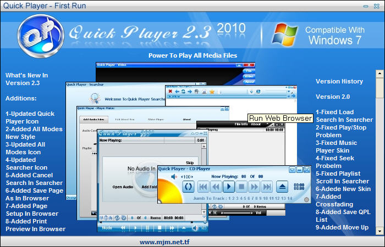Image resolution: width=385 pixels, height=247 pixels.
Task: Open the dropdown arrow in CD Player title bar
Action: 292,170
